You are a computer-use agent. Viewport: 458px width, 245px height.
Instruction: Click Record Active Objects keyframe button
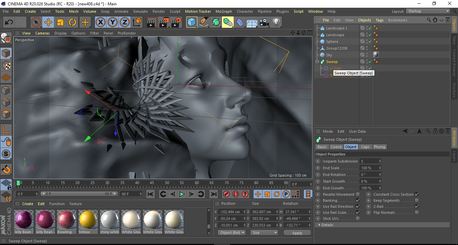(226, 194)
